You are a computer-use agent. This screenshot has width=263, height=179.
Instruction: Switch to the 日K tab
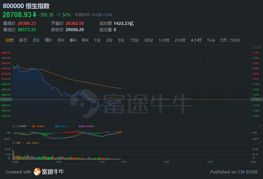click(x=36, y=40)
